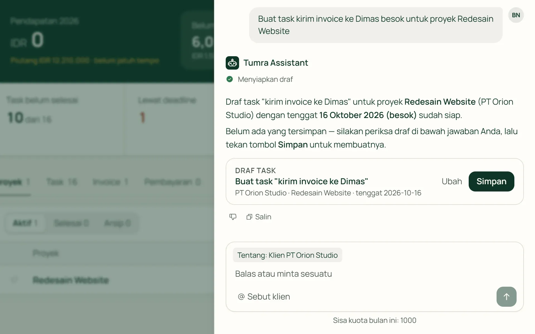This screenshot has width=535, height=334.
Task: Open the BN user avatar
Action: [516, 15]
